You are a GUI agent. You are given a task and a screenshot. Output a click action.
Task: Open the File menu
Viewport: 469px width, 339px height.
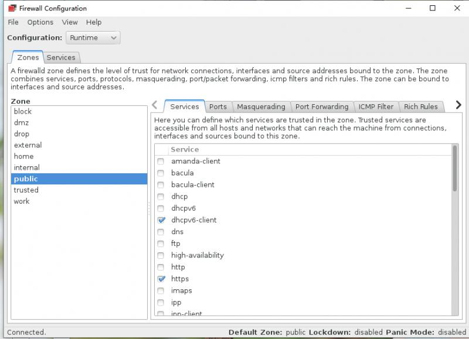(13, 22)
